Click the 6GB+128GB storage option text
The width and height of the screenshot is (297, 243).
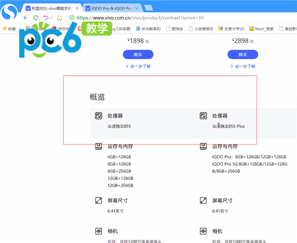119,157
